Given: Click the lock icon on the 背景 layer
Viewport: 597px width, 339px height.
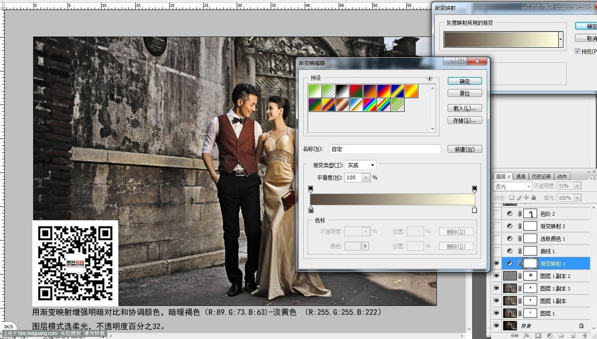Looking at the screenshot, I should 581,326.
